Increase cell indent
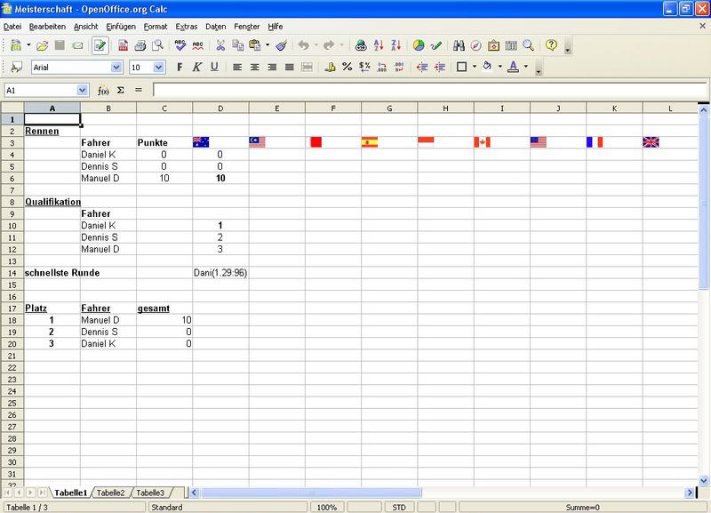Image resolution: width=711 pixels, height=513 pixels. tap(439, 68)
